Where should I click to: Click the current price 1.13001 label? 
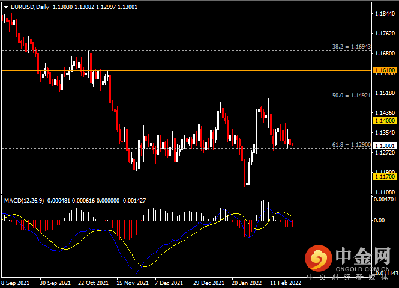(x=385, y=146)
